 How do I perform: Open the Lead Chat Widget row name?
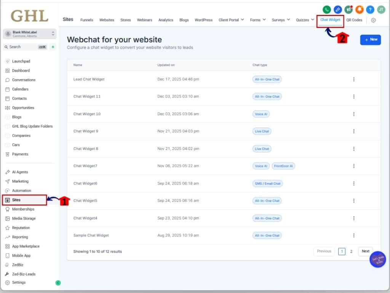pos(89,79)
